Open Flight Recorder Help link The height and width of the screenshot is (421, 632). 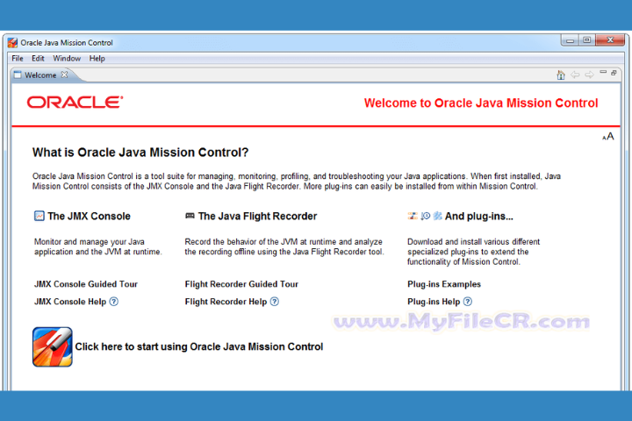click(x=226, y=302)
